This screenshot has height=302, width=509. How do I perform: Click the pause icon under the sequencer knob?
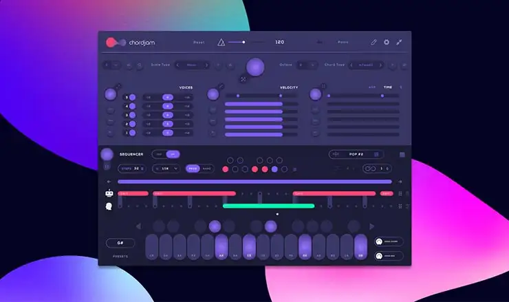[107, 166]
